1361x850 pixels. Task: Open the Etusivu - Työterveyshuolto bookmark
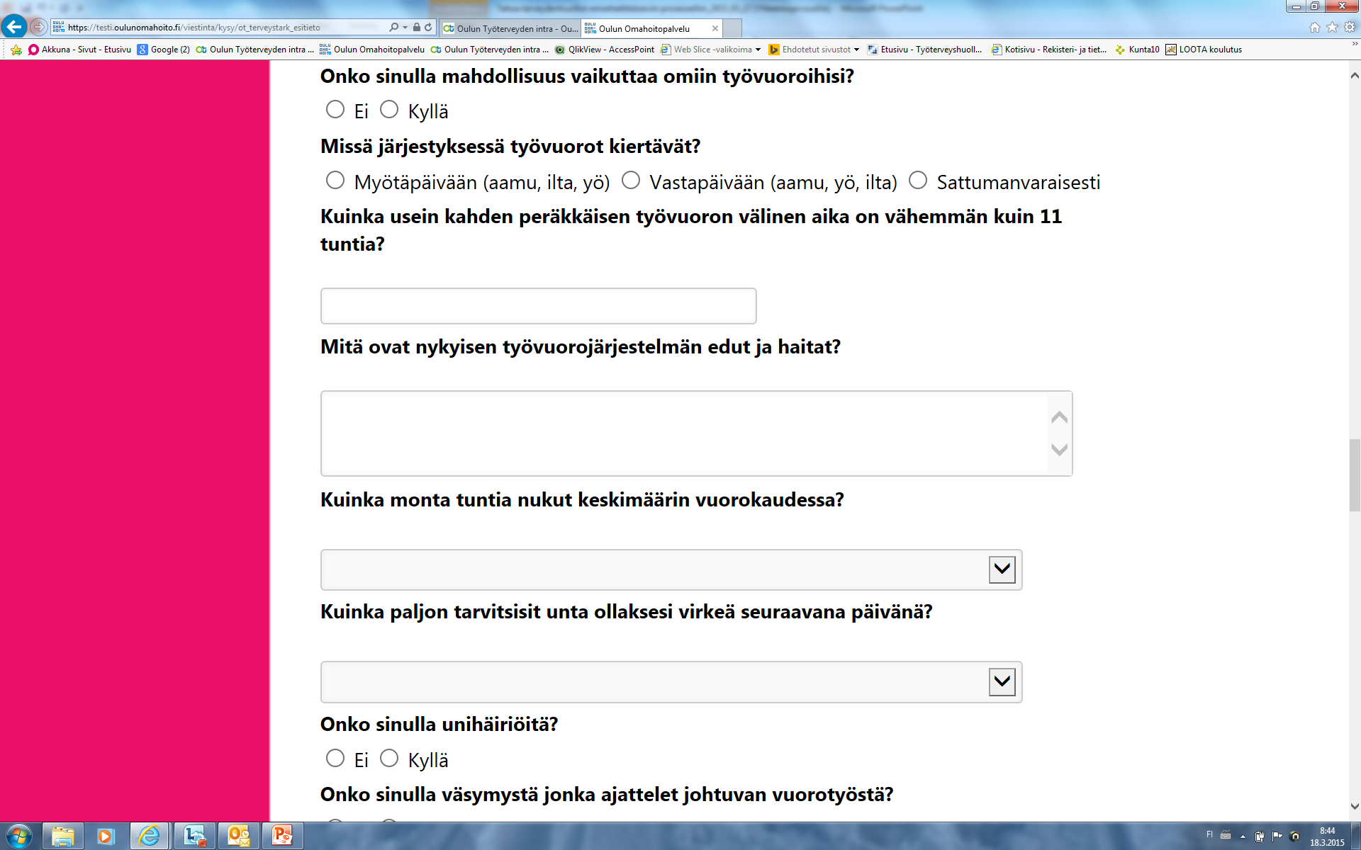point(925,50)
